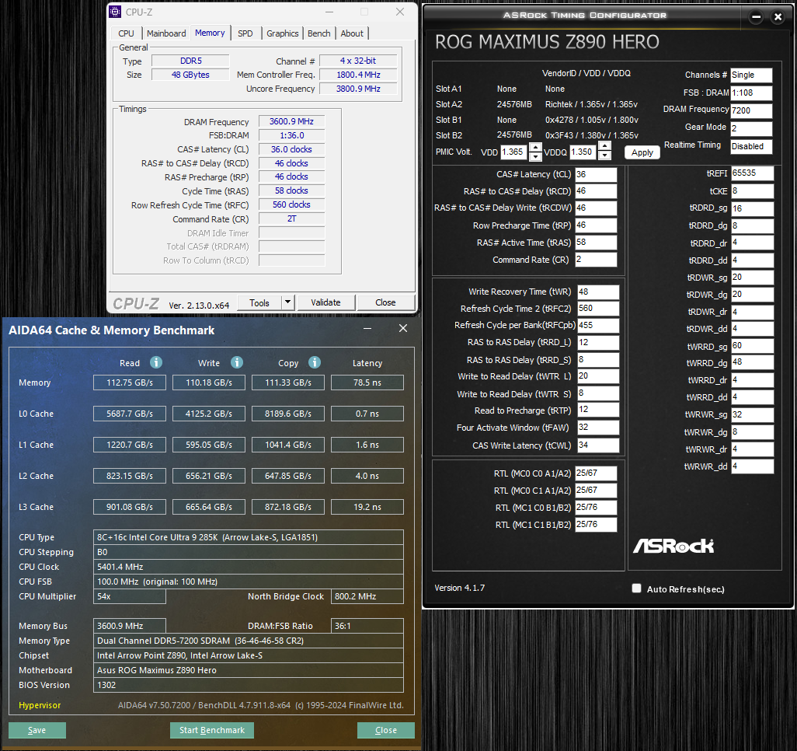
Task: Click the FSB : DRAM ratio field
Action: pos(751,93)
